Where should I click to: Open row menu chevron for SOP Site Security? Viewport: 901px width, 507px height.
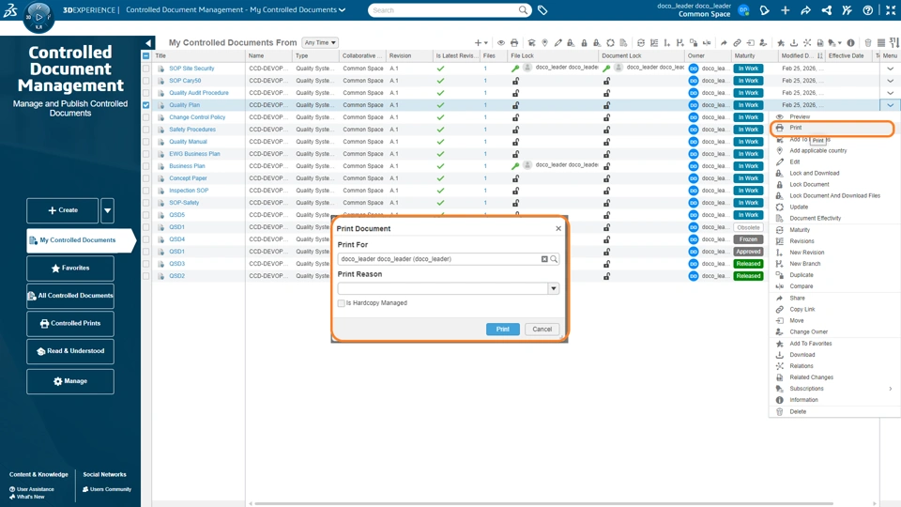coord(890,69)
